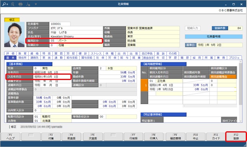Click the 氏名(英字) field Kawatani Shigeru
Screen dimensions: 247x147
(x=76, y=36)
